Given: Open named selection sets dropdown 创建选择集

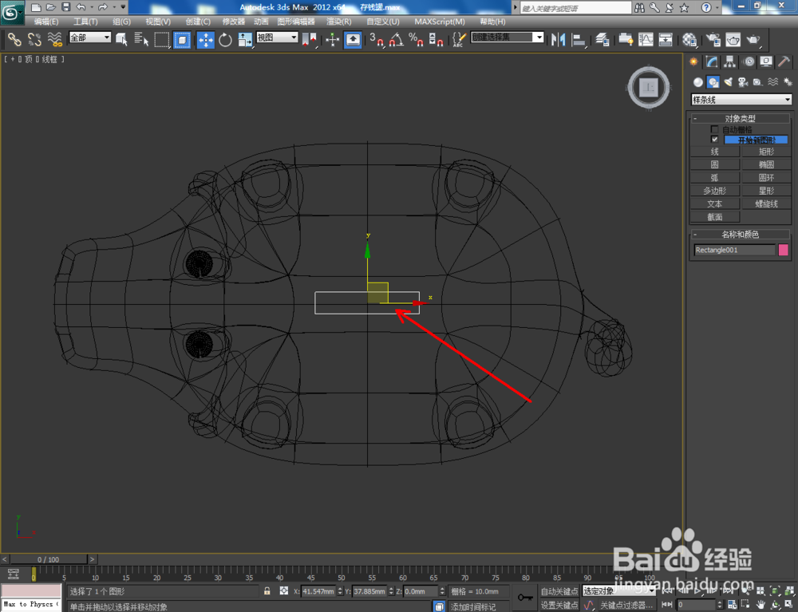Looking at the screenshot, I should click(508, 38).
